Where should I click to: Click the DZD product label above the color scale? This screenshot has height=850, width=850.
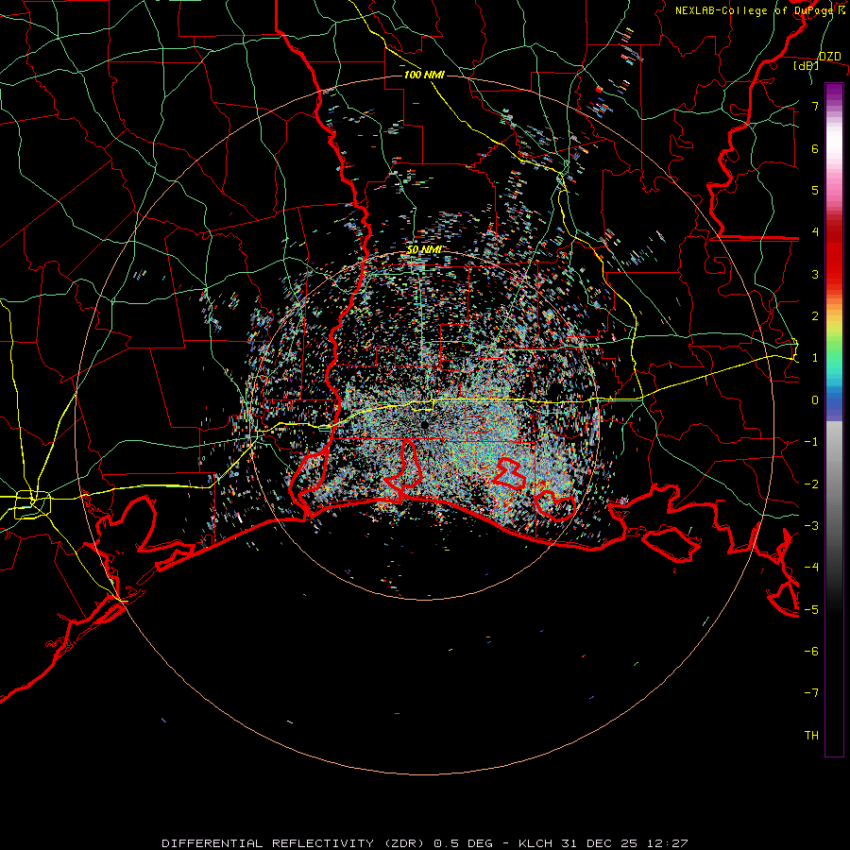829,57
